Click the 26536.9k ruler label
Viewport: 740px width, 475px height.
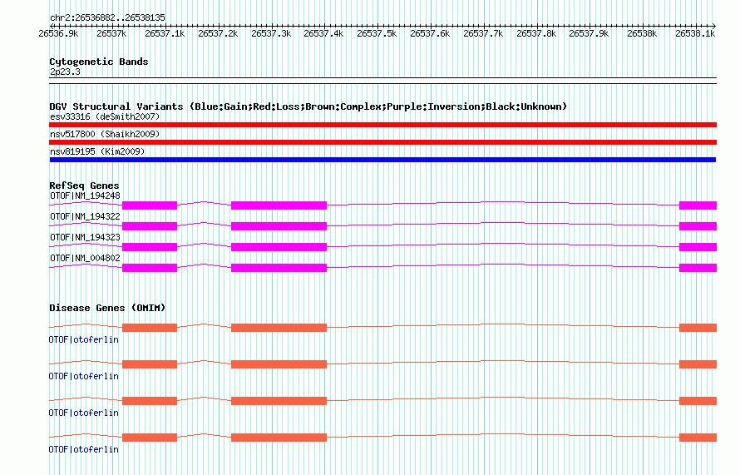pyautogui.click(x=58, y=33)
